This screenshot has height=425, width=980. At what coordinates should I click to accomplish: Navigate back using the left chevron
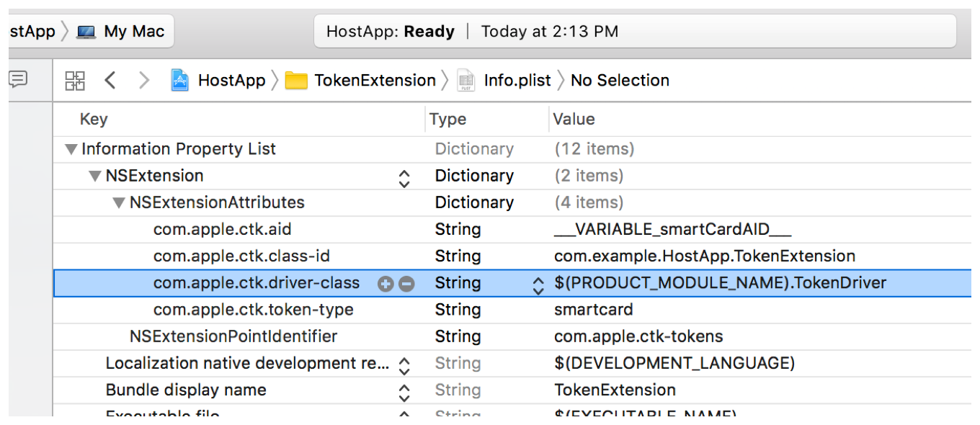coord(109,79)
